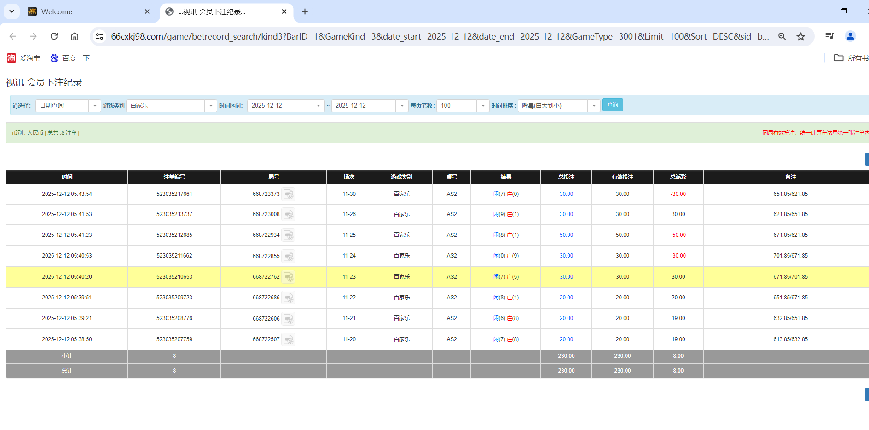Image resolution: width=869 pixels, height=430 pixels.
Task: Open the 游戏类别 dropdown showing 百家乐
Action: [210, 105]
